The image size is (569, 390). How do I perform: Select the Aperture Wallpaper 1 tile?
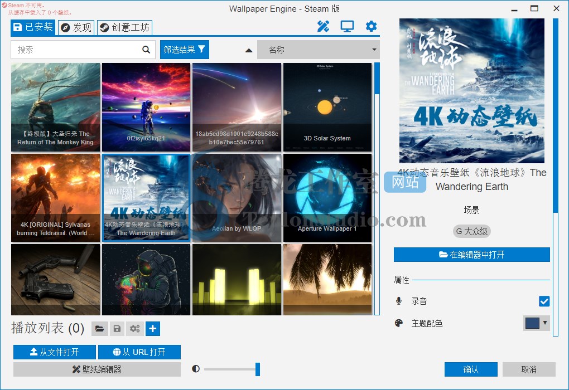327,198
